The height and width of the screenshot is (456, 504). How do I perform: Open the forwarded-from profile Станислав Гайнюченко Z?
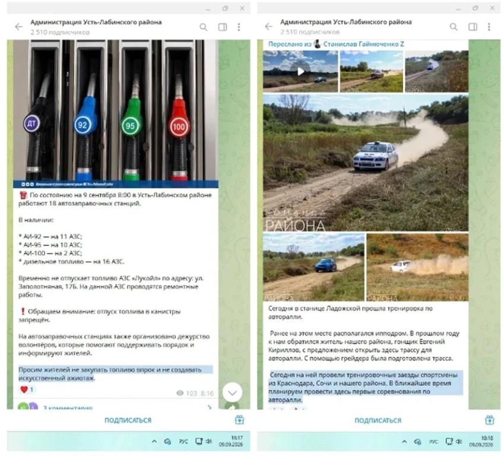click(363, 44)
